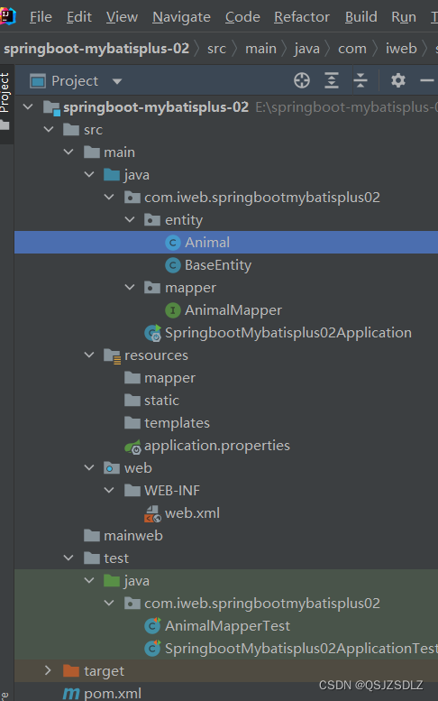The width and height of the screenshot is (438, 701).
Task: Click the SpringbootMybatisplus02ApplicationTests class icon
Action: click(x=152, y=649)
